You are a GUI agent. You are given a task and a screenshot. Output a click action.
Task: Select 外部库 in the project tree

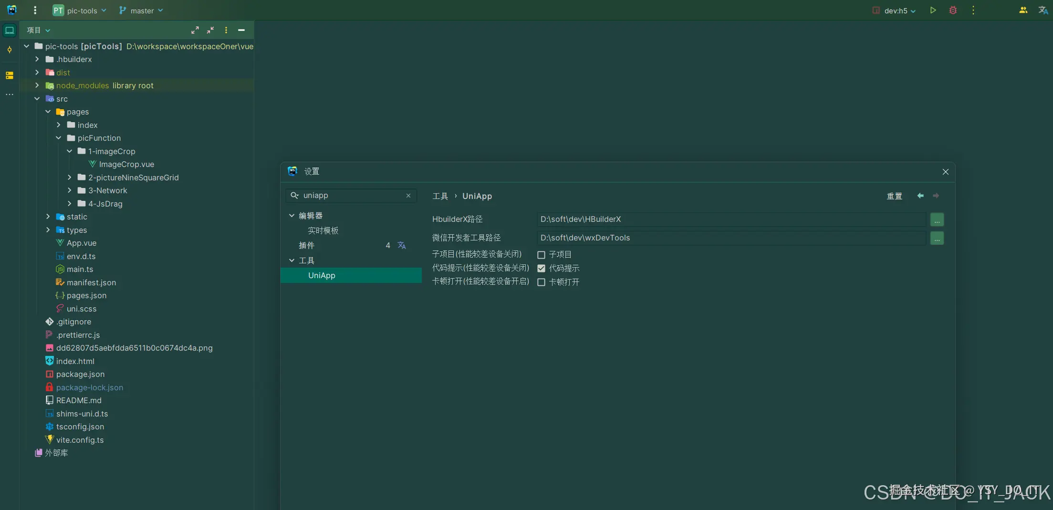tap(56, 453)
